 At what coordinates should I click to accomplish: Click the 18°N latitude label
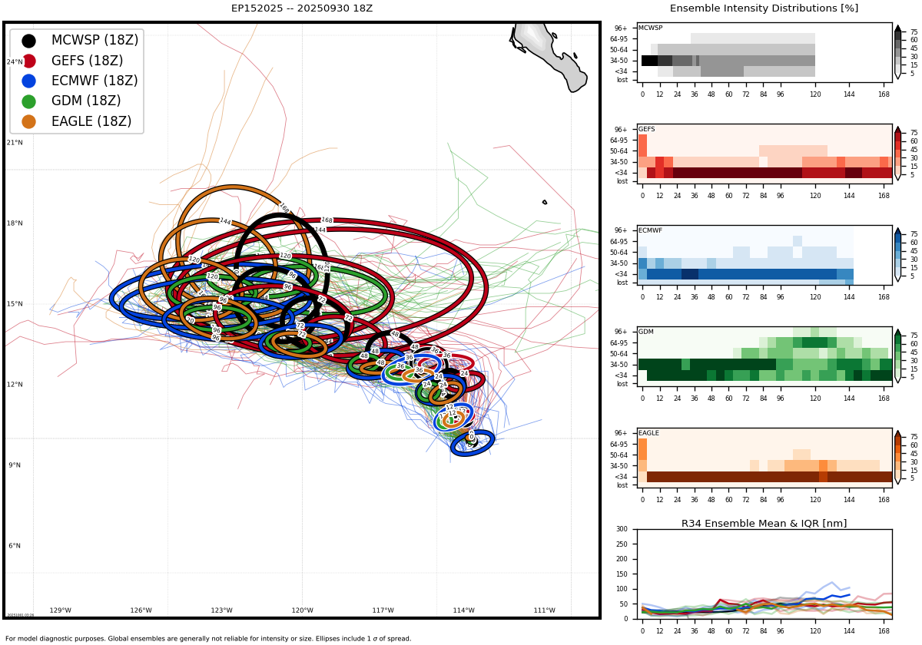(x=15, y=223)
